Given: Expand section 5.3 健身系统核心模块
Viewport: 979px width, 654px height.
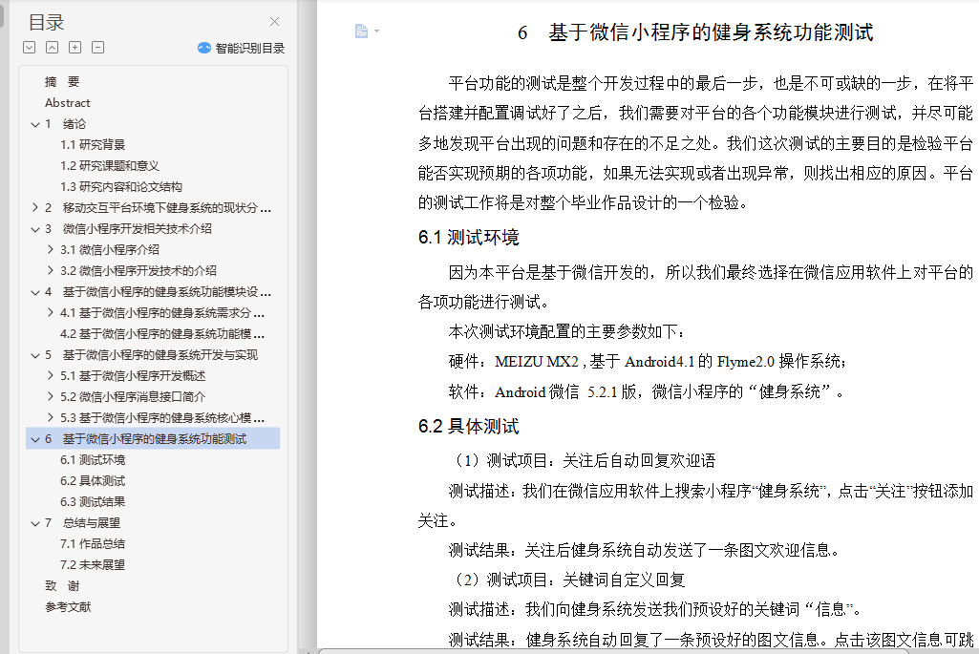Looking at the screenshot, I should click(x=51, y=417).
